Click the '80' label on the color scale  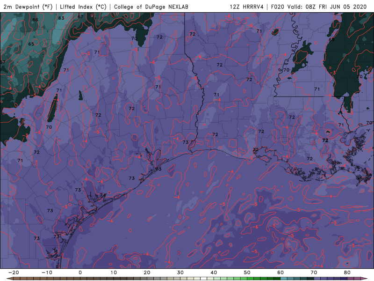(x=347, y=273)
